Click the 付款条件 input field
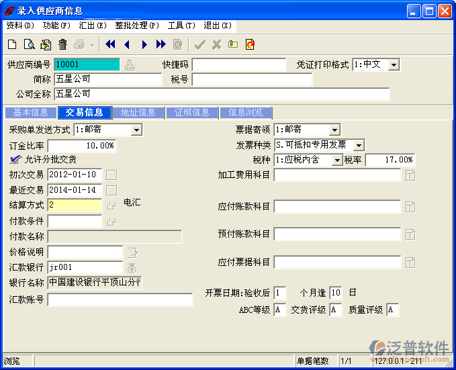The image size is (456, 370). 75,222
